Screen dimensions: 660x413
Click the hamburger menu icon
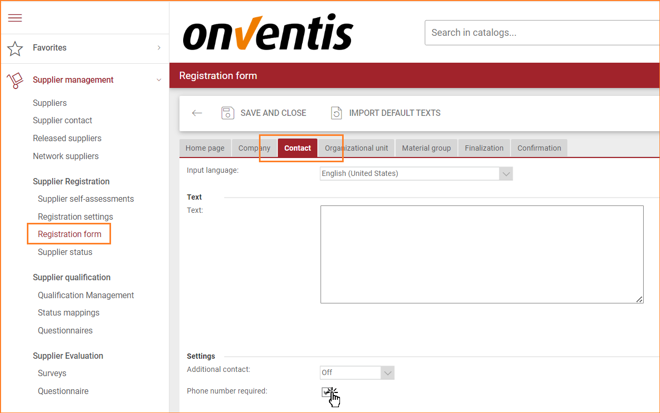[15, 18]
